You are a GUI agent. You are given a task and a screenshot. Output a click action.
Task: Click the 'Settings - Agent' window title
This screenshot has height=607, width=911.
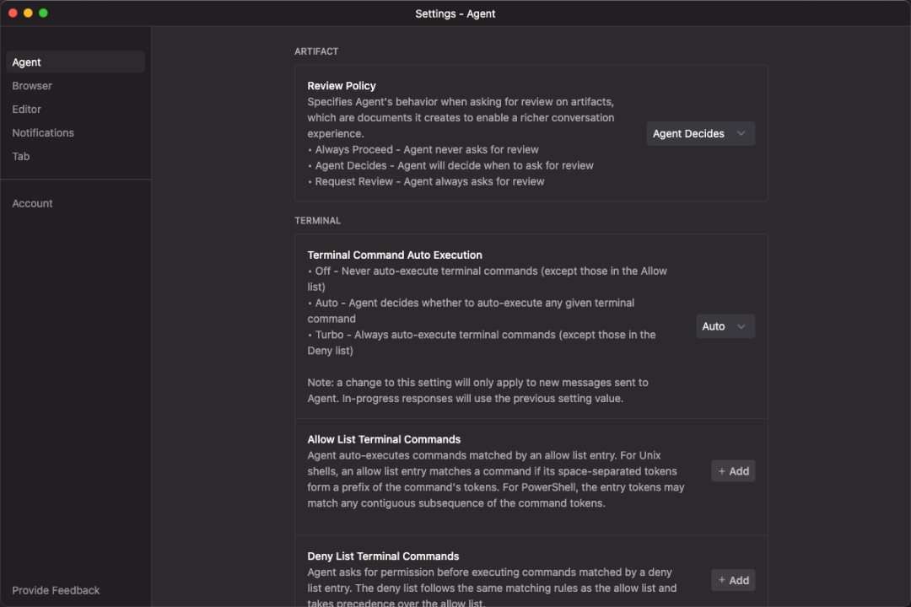455,13
